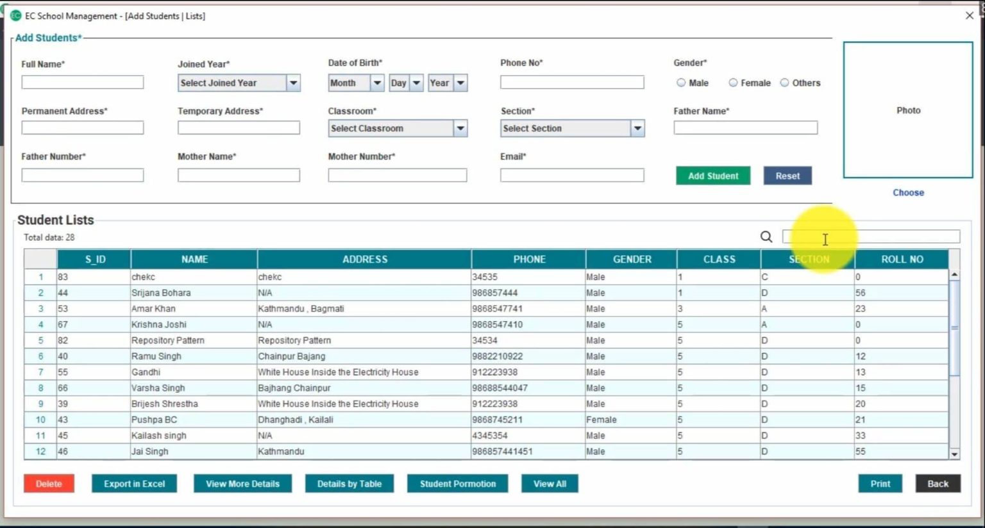
Task: Click the Choose photo link
Action: click(908, 192)
